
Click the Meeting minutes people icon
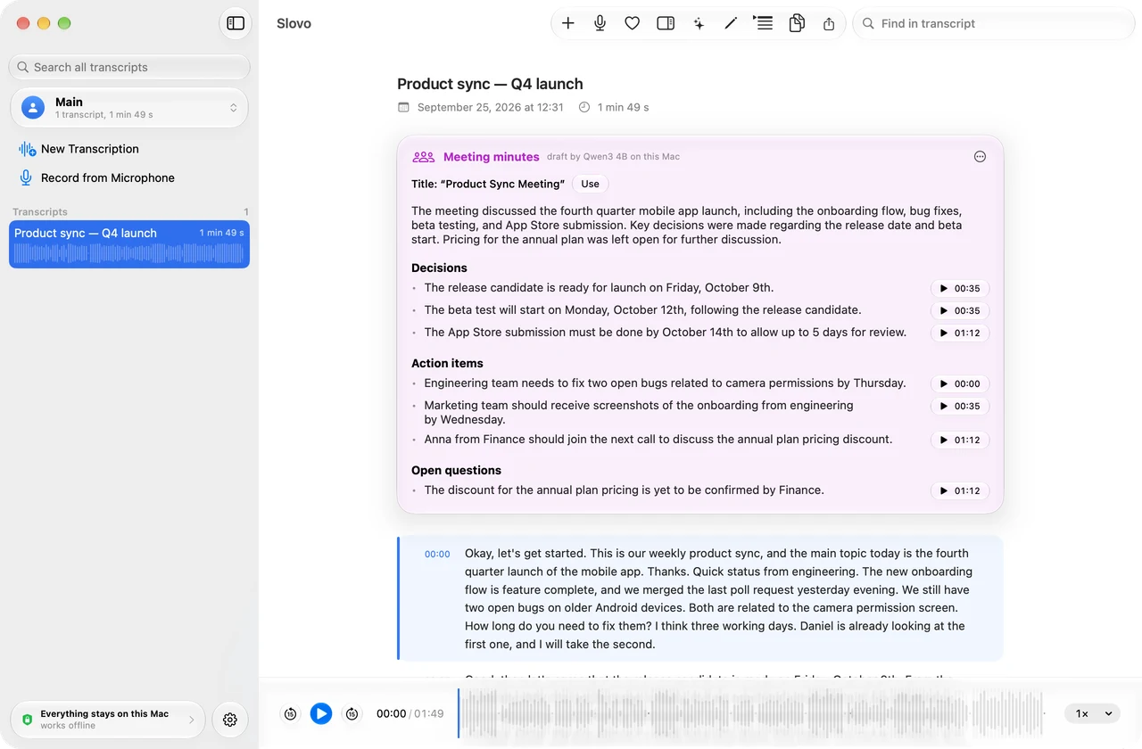click(424, 157)
